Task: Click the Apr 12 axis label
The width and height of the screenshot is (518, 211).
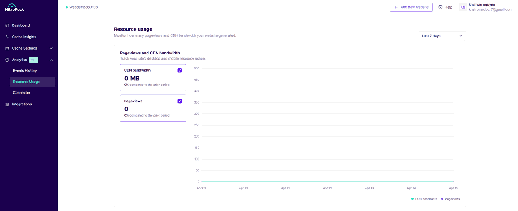Action: 327,188
